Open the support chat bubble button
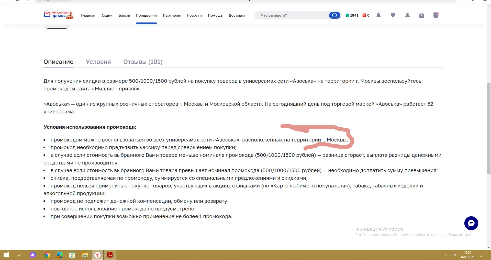The width and height of the screenshot is (491, 260). tap(471, 223)
